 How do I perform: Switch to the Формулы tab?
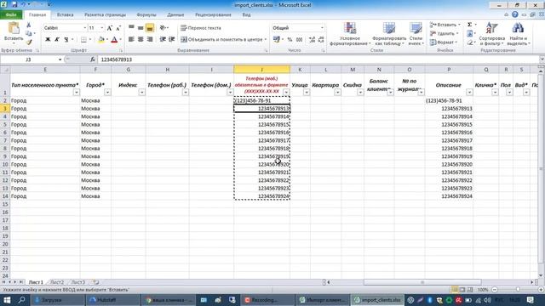tap(146, 15)
